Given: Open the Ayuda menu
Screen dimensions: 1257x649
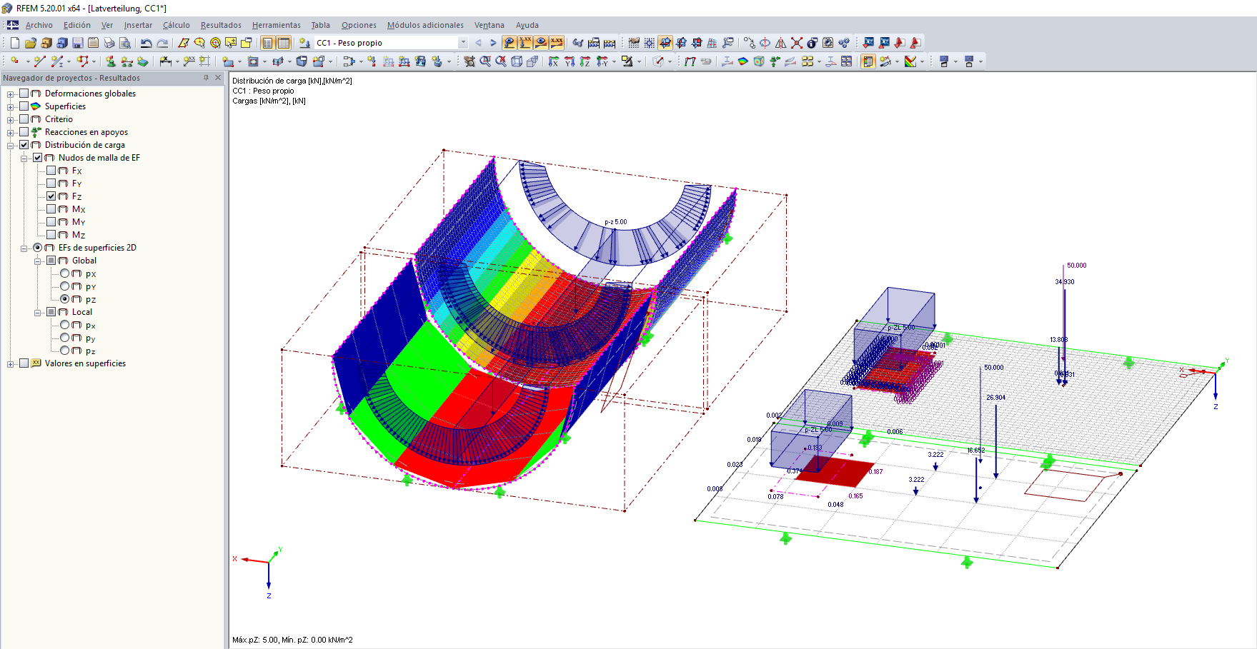Looking at the screenshot, I should (527, 25).
